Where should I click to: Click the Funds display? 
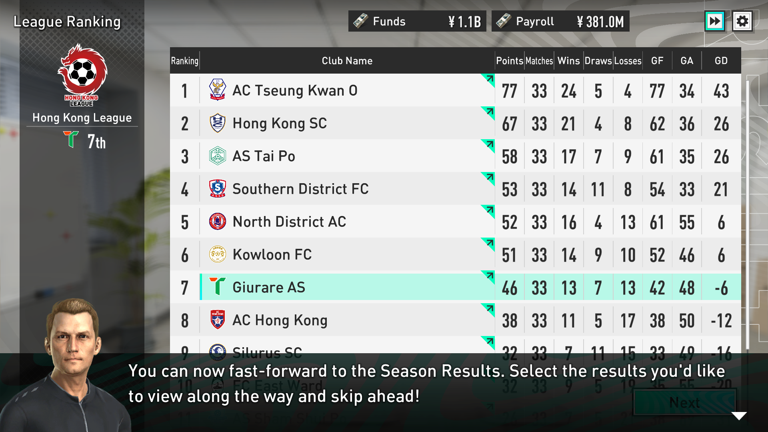[417, 21]
